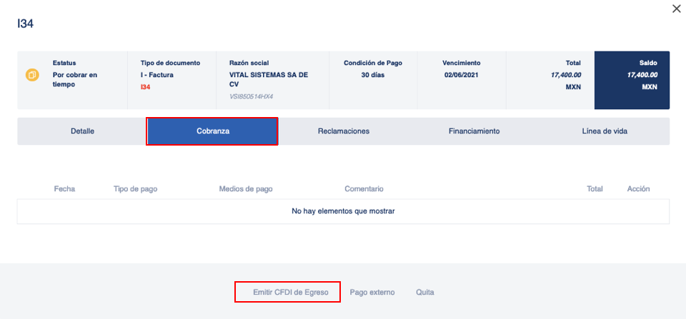
Task: Close the I34 invoice dialog
Action: pos(677,9)
